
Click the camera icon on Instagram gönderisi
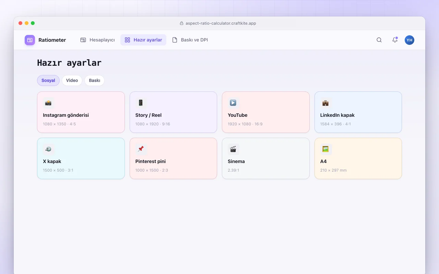48,103
